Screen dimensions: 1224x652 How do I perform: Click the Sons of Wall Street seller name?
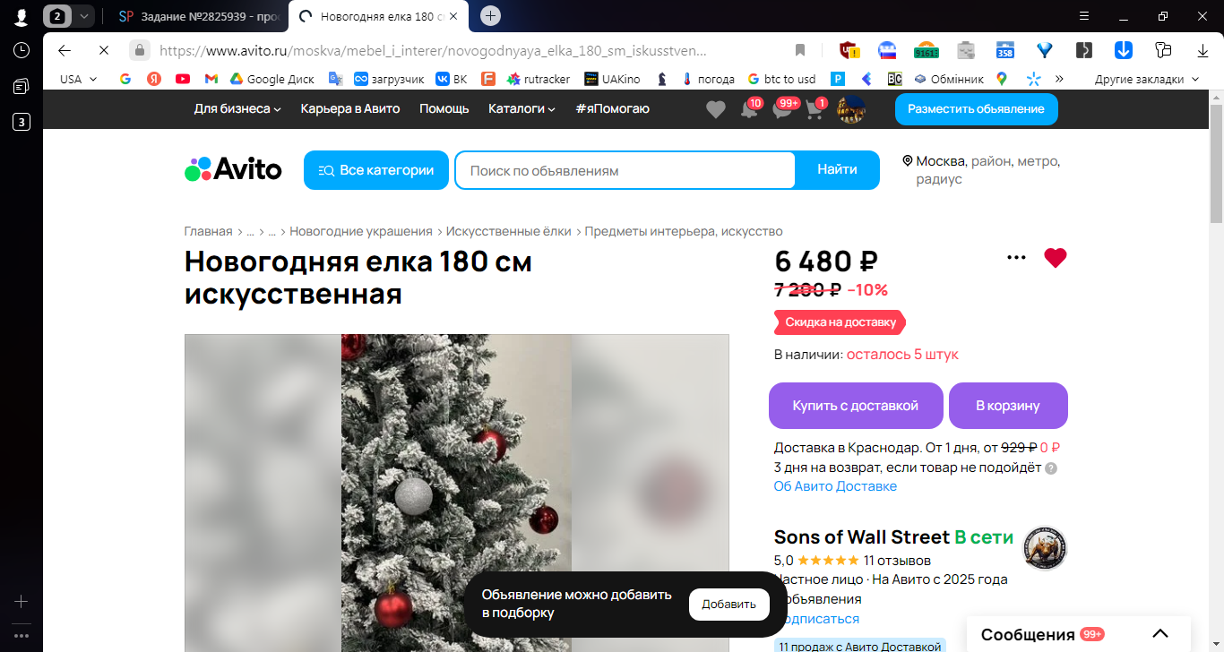click(861, 537)
